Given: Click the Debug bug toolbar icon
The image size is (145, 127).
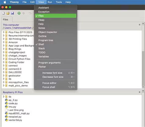Looking at the screenshot, I should coord(24,13).
